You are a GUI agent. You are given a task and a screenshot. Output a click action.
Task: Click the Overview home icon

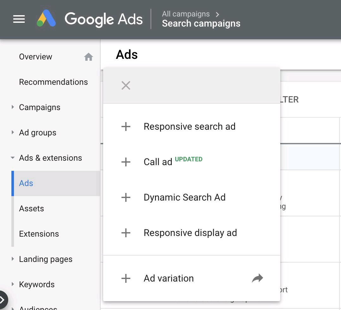[x=89, y=57]
